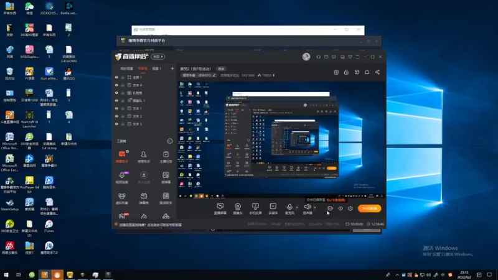
Task: Toggle visibility of 礼物栏 source
Action: pyautogui.click(x=116, y=93)
